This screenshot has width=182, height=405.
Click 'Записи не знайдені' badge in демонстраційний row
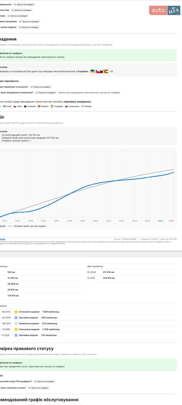[x=29, y=21]
